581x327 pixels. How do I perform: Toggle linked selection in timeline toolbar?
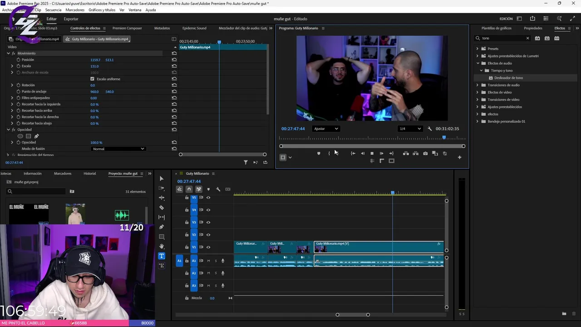tap(199, 189)
